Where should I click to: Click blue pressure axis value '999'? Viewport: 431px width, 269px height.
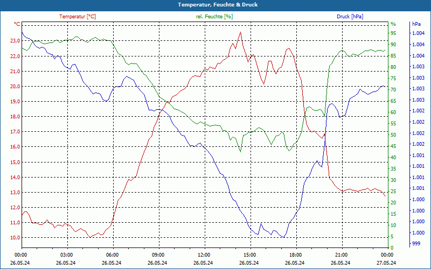click(x=416, y=244)
